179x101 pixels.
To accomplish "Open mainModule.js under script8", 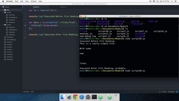I will click(13, 17).
